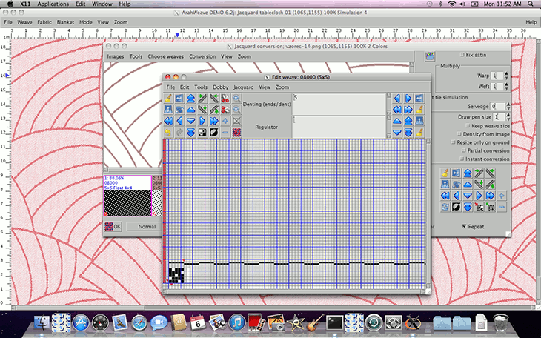Click the broom clear icon in Edit weave's top-left toolbar corner
This screenshot has width=541, height=338.
(168, 99)
